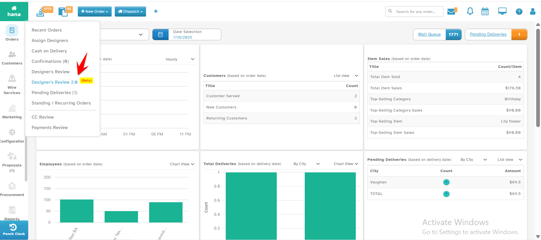Viewport: 541px width, 240px height.
Task: Select Pending Deliveries (1) menu item
Action: coord(54,93)
